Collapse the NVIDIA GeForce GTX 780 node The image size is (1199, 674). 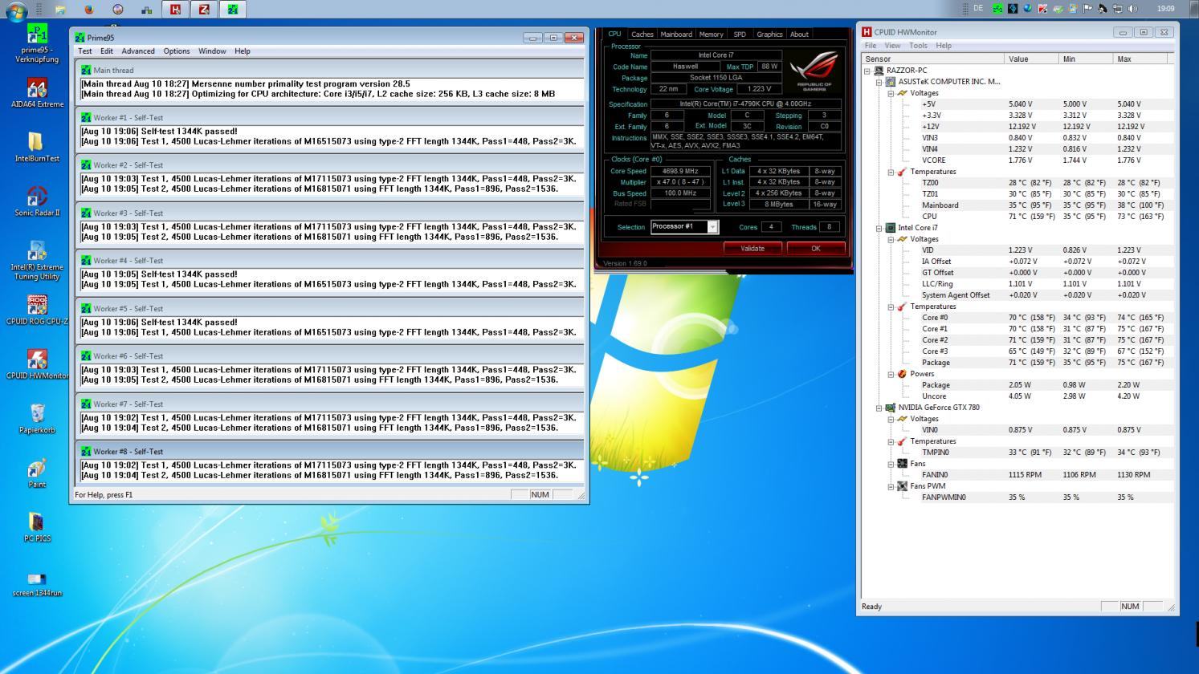point(879,408)
